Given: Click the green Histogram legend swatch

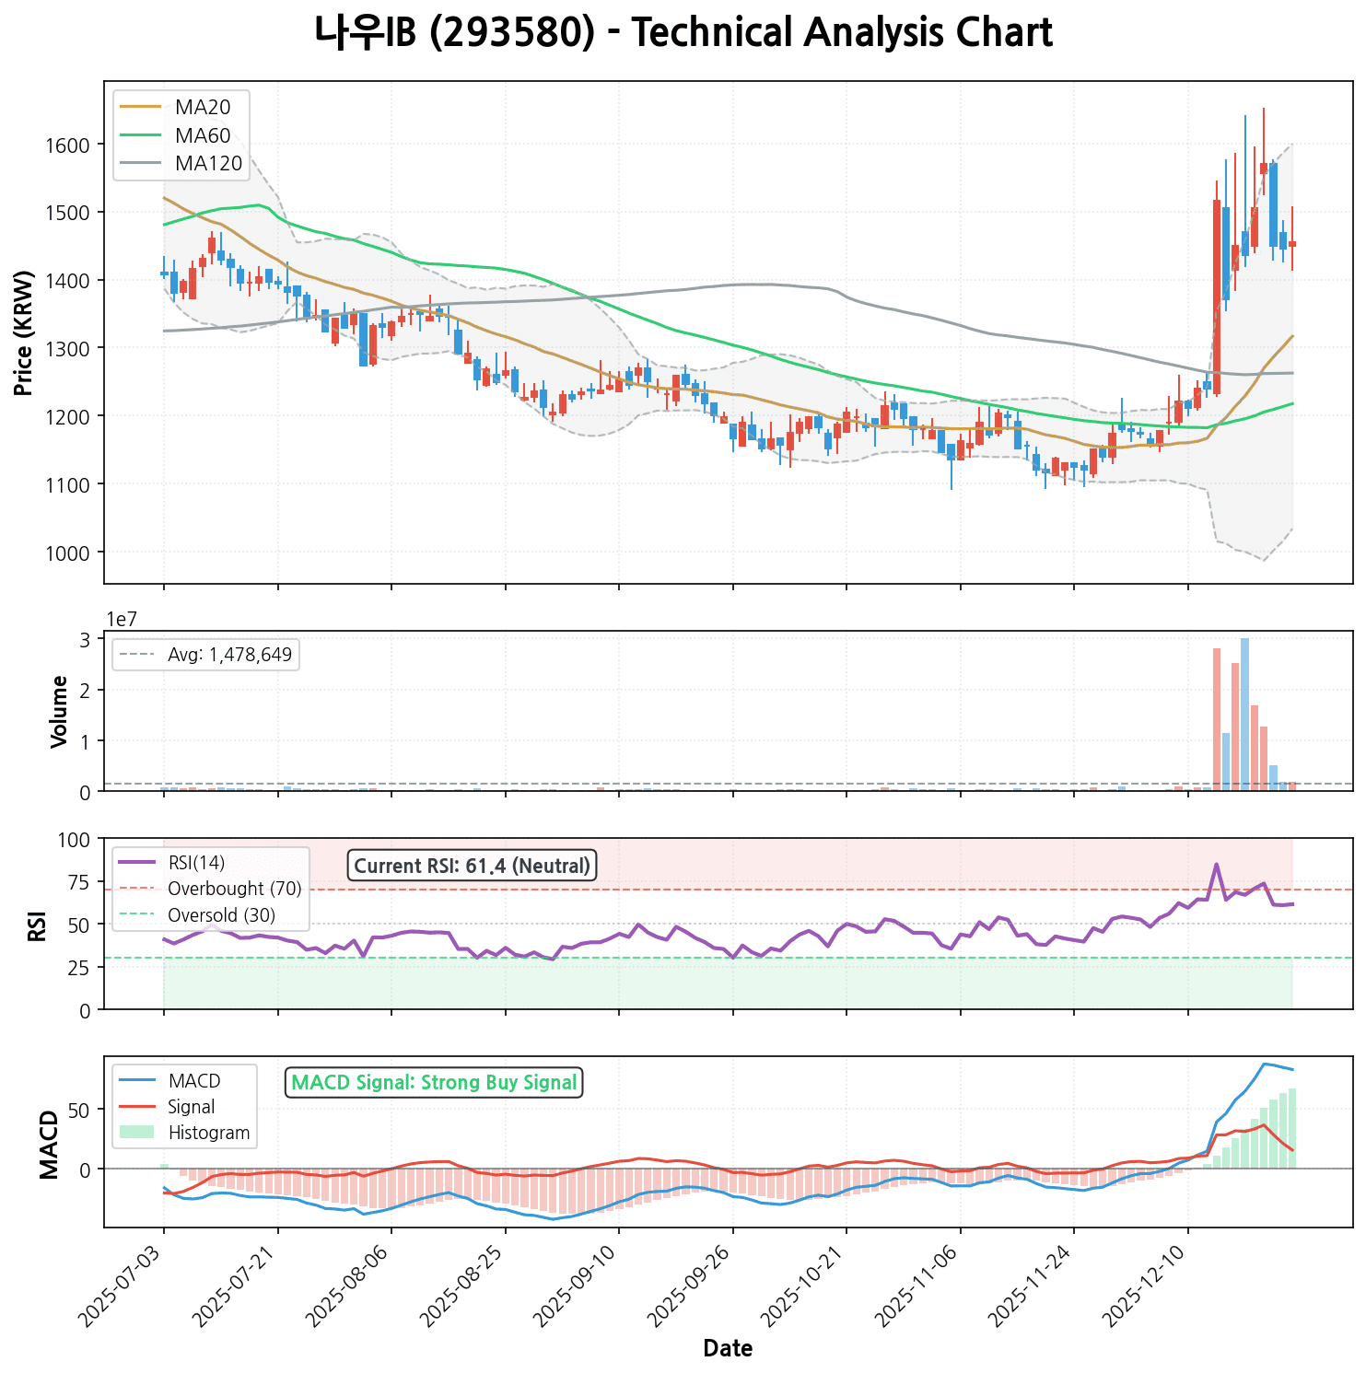Looking at the screenshot, I should 140,1133.
